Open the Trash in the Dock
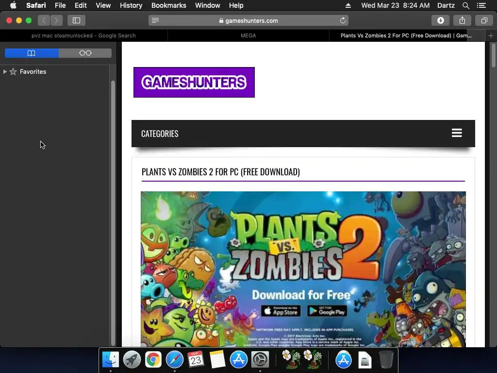Screen dimensions: 497x373 click(386, 360)
